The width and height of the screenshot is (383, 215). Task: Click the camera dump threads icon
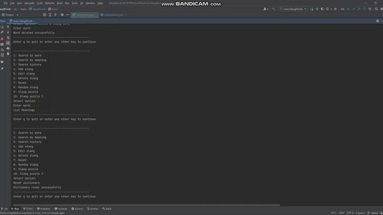pyautogui.click(x=2, y=44)
